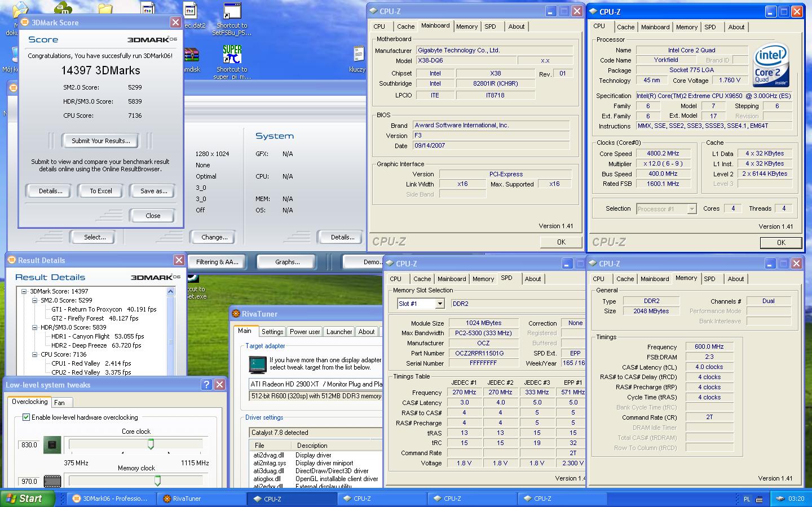The image size is (812, 507).
Task: Click the Graphs button in 3DMark06
Action: coord(288,262)
